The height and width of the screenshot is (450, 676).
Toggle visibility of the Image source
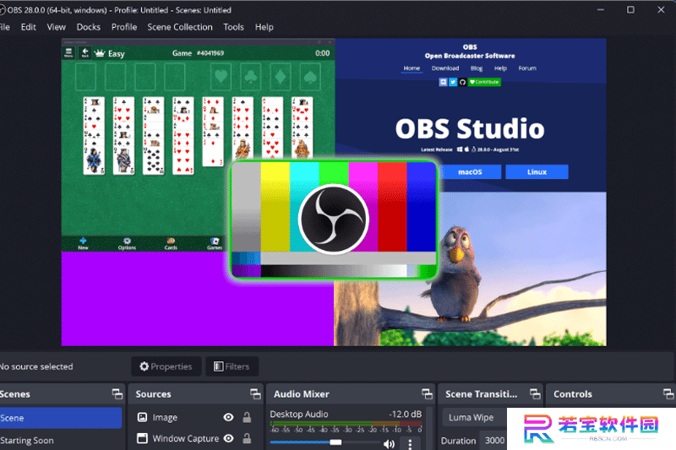pos(228,417)
